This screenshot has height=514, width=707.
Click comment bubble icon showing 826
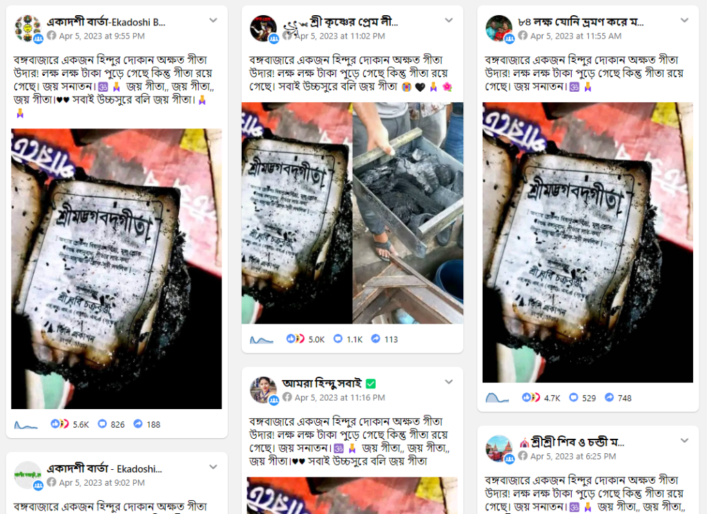click(102, 424)
